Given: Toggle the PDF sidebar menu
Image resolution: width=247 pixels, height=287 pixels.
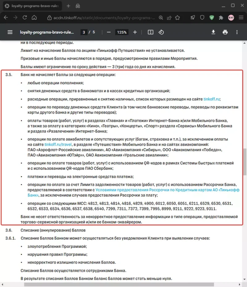Looking at the screenshot, I should (x=10, y=32).
